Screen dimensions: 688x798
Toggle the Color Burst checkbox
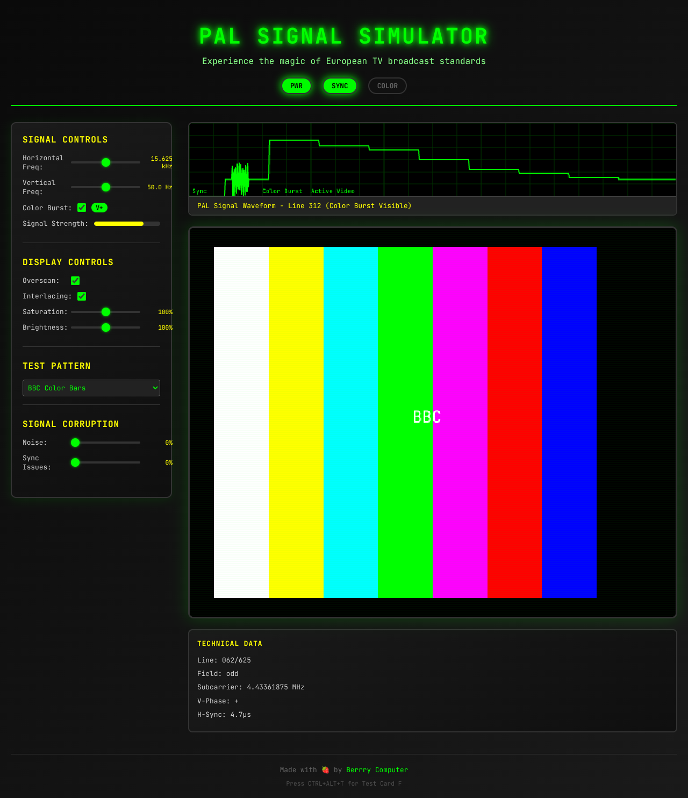(x=81, y=208)
